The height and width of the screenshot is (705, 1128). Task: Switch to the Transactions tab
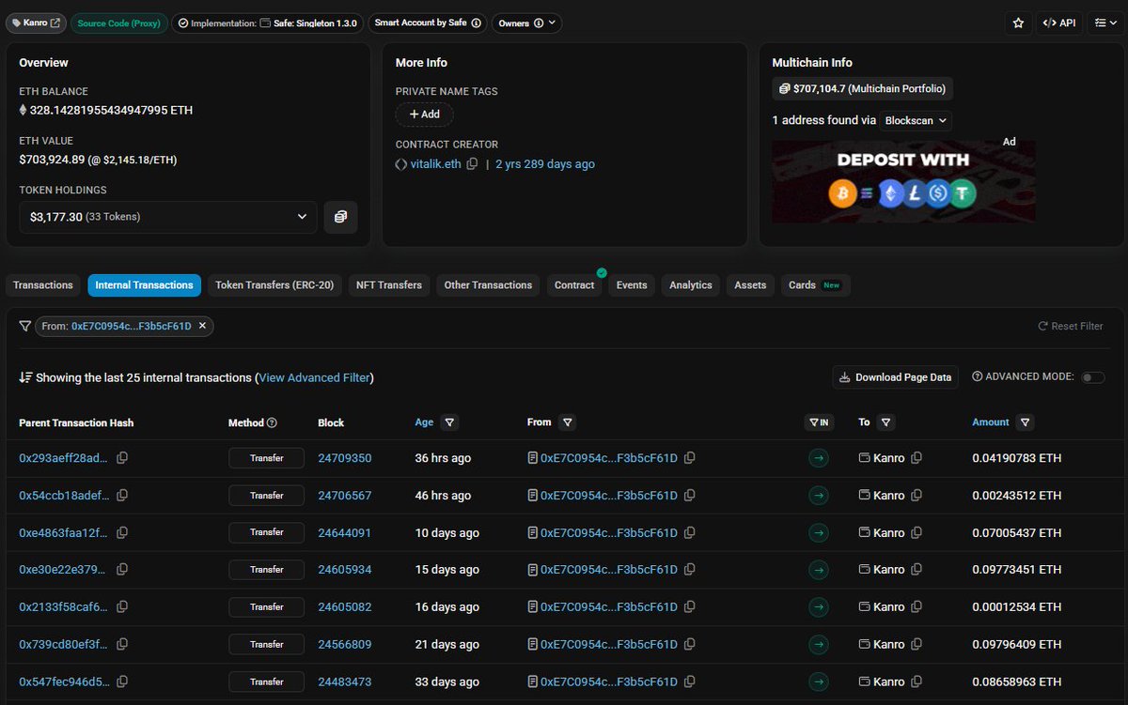coord(43,285)
